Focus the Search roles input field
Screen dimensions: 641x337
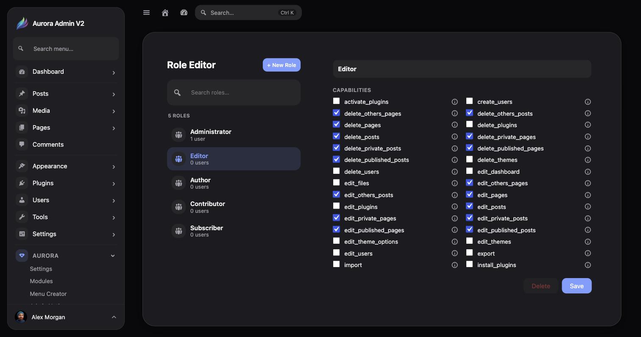(234, 92)
